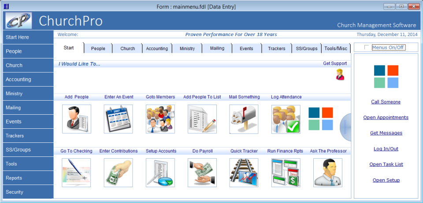Click the Add People icon

click(77, 119)
